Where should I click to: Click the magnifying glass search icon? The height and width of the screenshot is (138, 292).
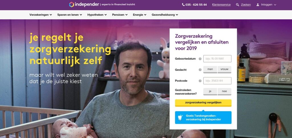click(x=238, y=5)
